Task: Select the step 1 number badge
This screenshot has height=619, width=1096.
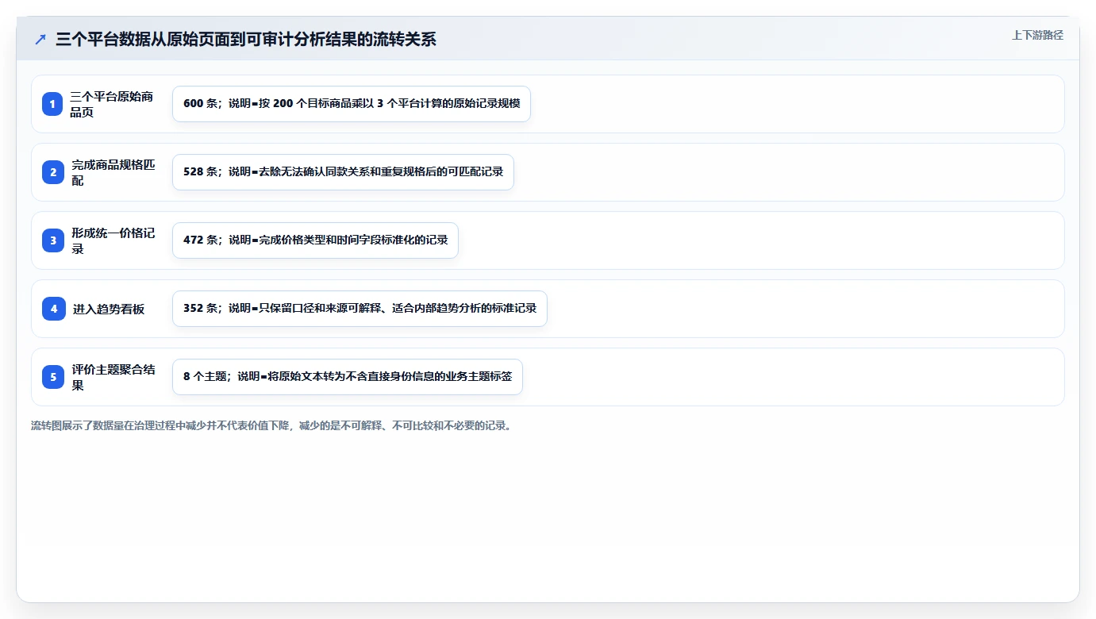Action: point(53,104)
